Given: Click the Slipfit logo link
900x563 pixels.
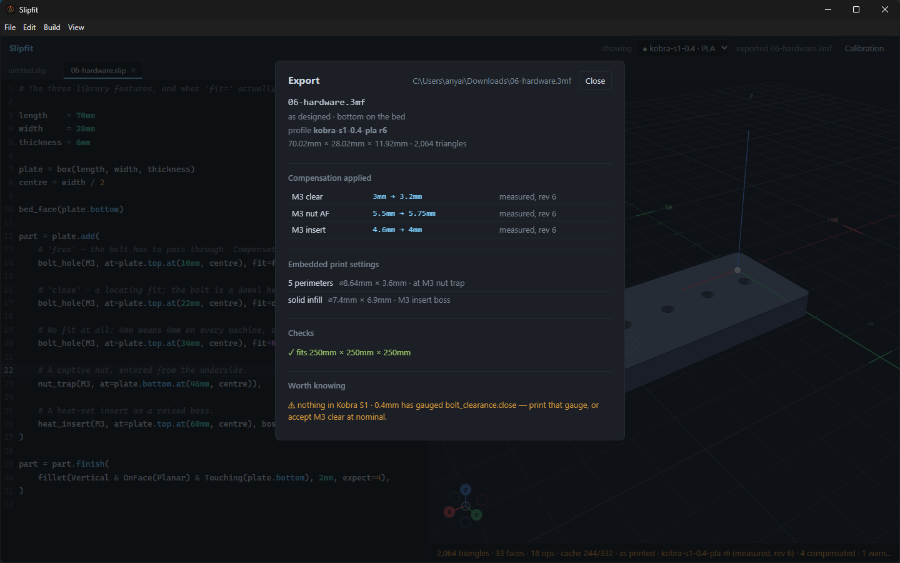Looking at the screenshot, I should point(21,48).
